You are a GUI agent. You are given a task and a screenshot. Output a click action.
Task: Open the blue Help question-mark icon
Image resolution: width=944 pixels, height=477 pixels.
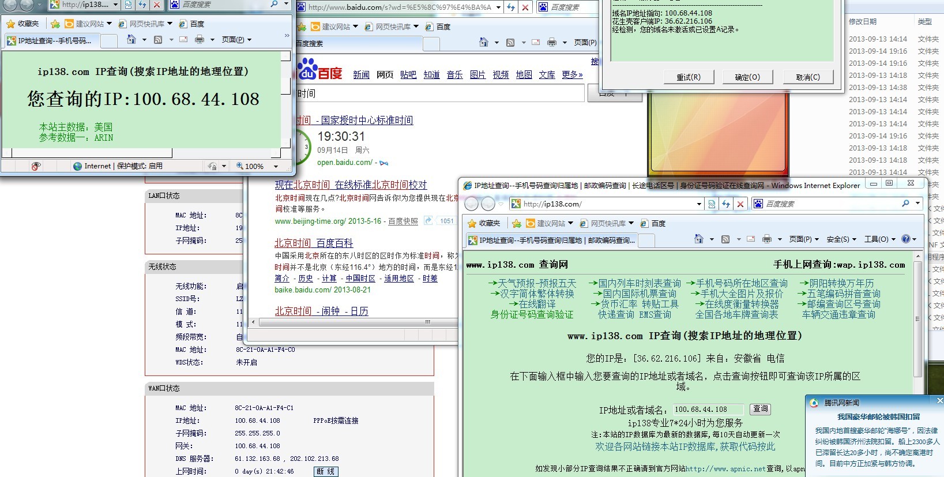906,239
